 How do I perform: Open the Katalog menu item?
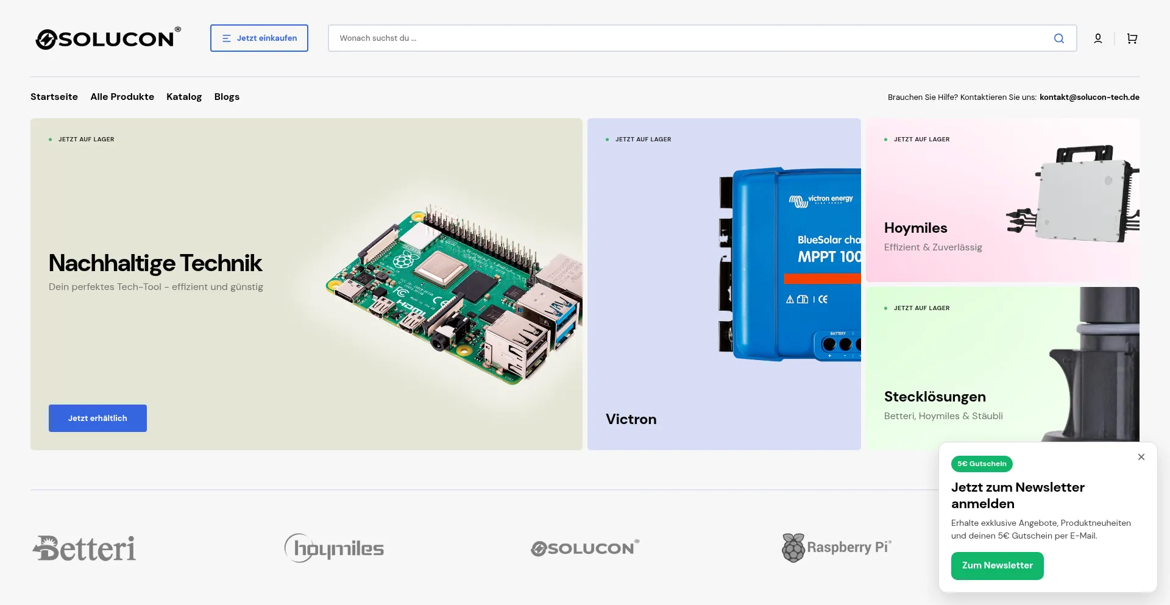pos(184,97)
